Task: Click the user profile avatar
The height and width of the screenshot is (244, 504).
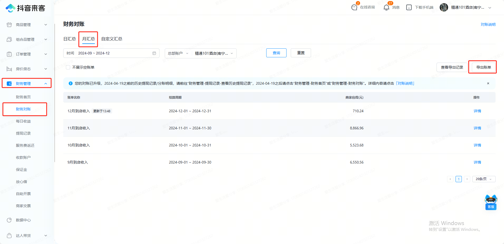Action: [444, 7]
